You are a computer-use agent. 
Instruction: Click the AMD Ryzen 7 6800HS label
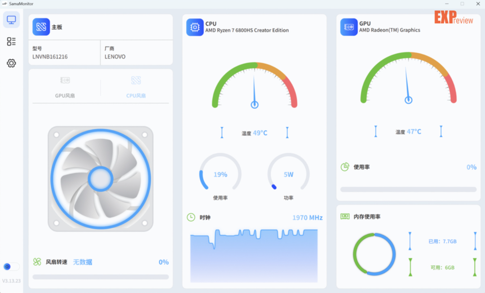247,30
